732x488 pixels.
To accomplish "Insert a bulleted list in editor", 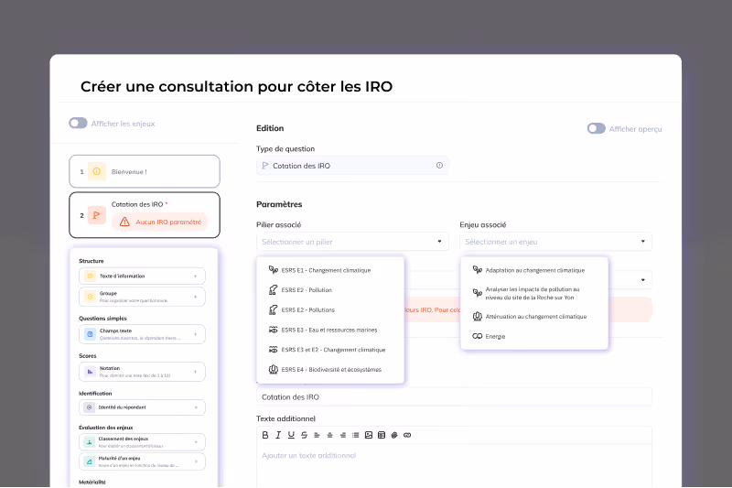I will pos(356,435).
